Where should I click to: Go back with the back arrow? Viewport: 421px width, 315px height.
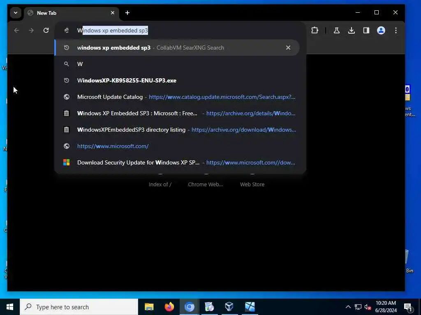(x=16, y=30)
